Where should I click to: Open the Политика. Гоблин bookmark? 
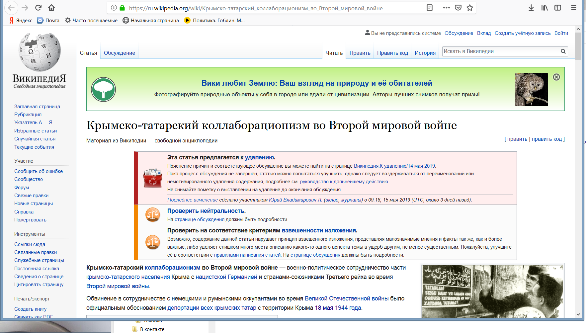click(214, 20)
